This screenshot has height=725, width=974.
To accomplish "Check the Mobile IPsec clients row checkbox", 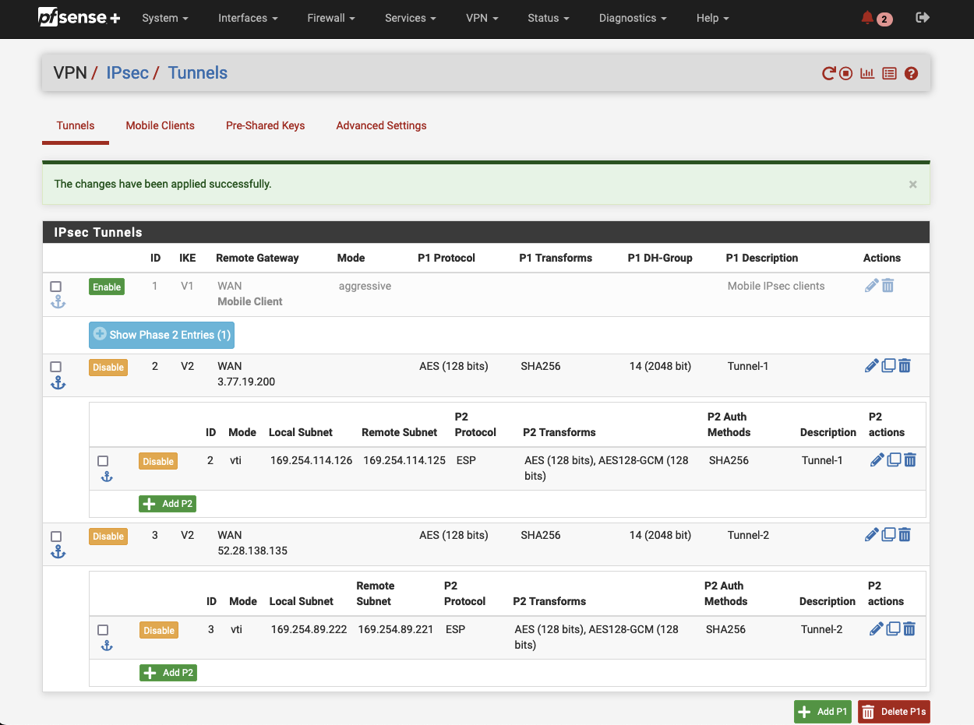I will tap(55, 286).
